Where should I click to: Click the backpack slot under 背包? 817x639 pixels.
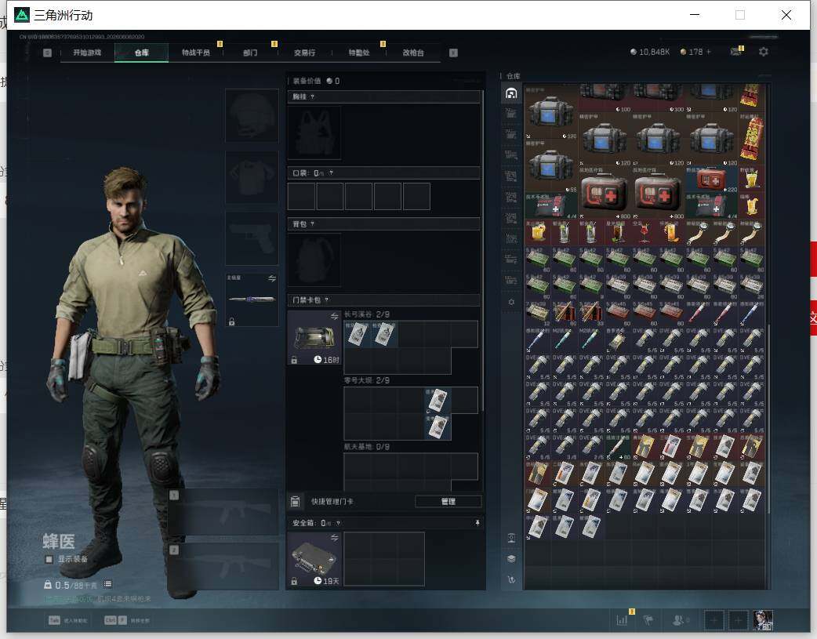[x=314, y=260]
